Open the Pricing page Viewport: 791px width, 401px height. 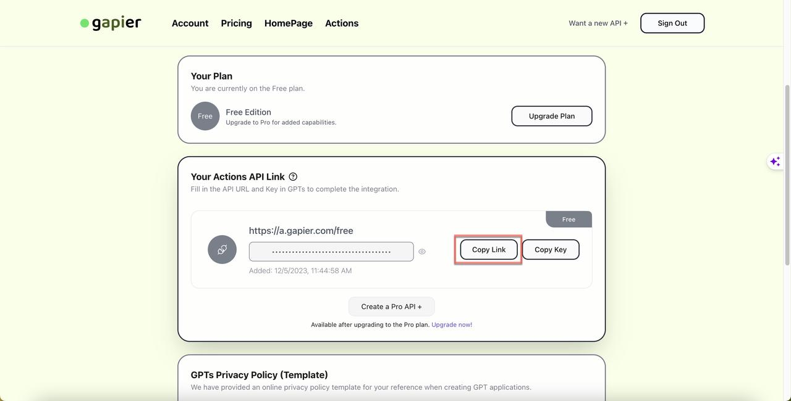(236, 23)
